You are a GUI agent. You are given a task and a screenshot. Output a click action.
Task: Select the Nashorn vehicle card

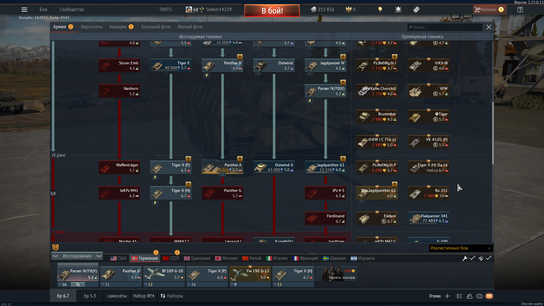pos(119,91)
